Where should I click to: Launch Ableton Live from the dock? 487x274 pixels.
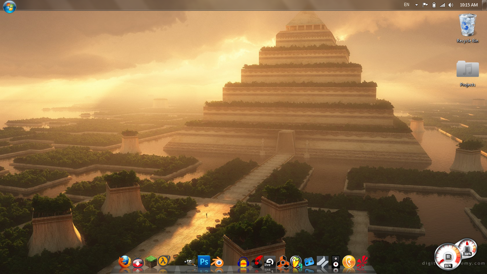270,263
